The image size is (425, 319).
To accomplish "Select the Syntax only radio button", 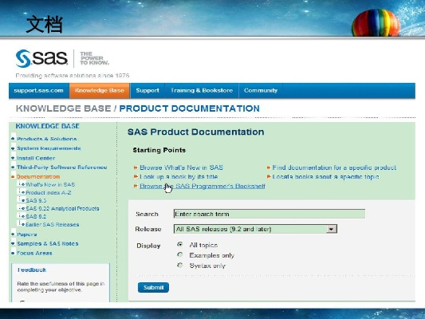I will (x=180, y=265).
